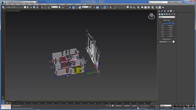
Task: Collapse the Name and Color rollout
Action: point(167,39)
